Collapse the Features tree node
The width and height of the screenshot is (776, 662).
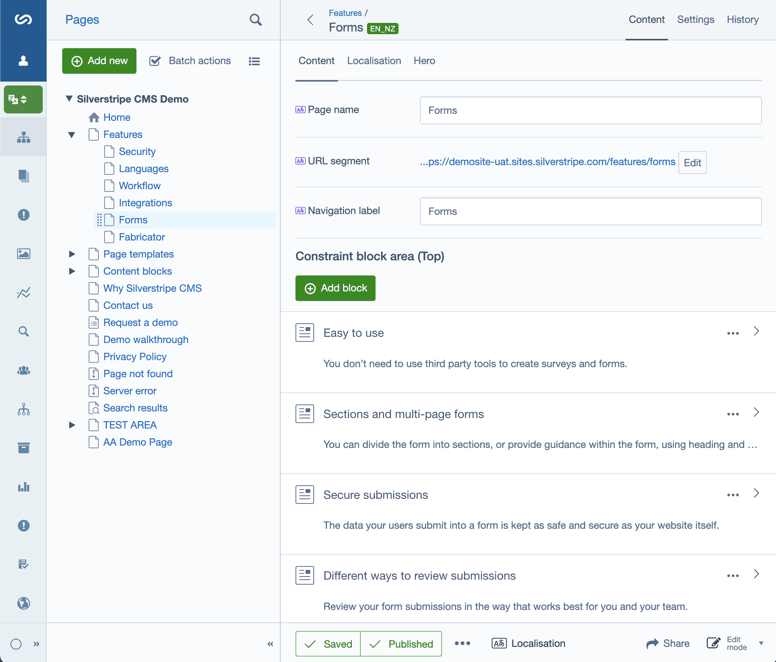click(x=72, y=135)
